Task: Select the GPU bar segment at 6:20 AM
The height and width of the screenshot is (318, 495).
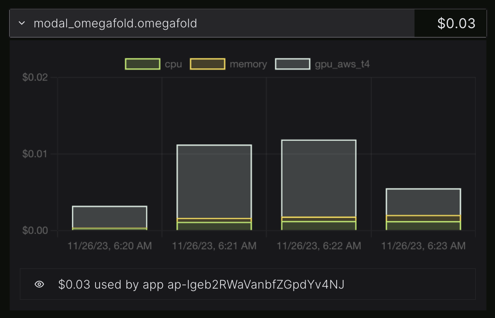Action: (109, 217)
